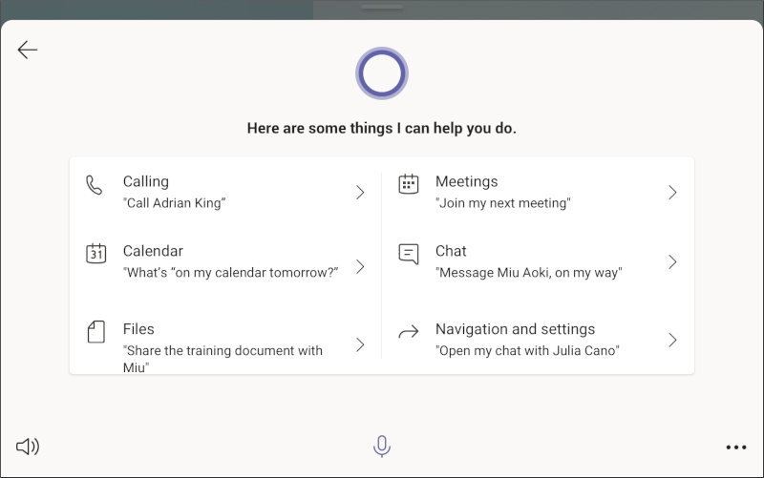This screenshot has width=764, height=478.
Task: Expand the Calling category chevron
Action: 360,193
